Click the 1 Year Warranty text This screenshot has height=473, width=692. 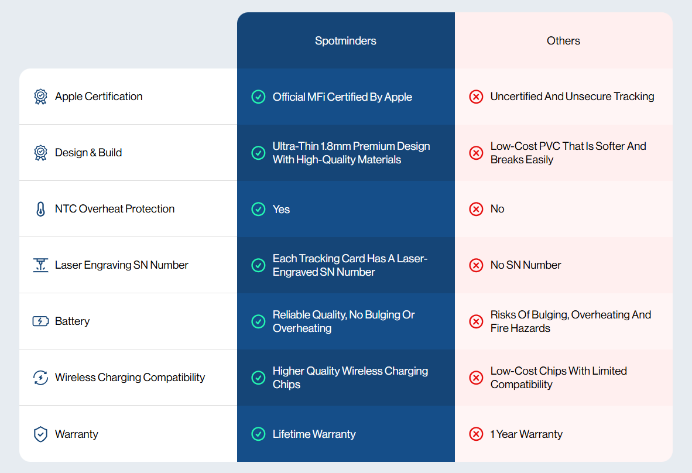[526, 434]
